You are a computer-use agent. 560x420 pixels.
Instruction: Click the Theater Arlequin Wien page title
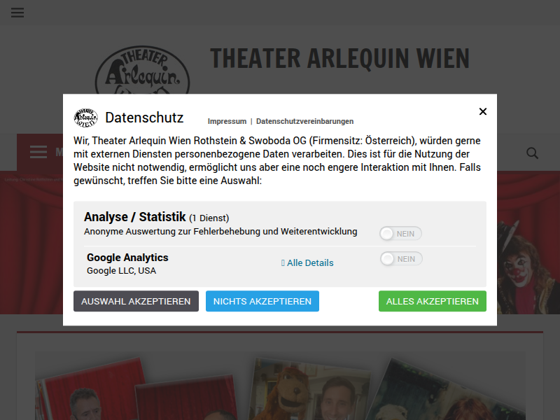(x=339, y=58)
